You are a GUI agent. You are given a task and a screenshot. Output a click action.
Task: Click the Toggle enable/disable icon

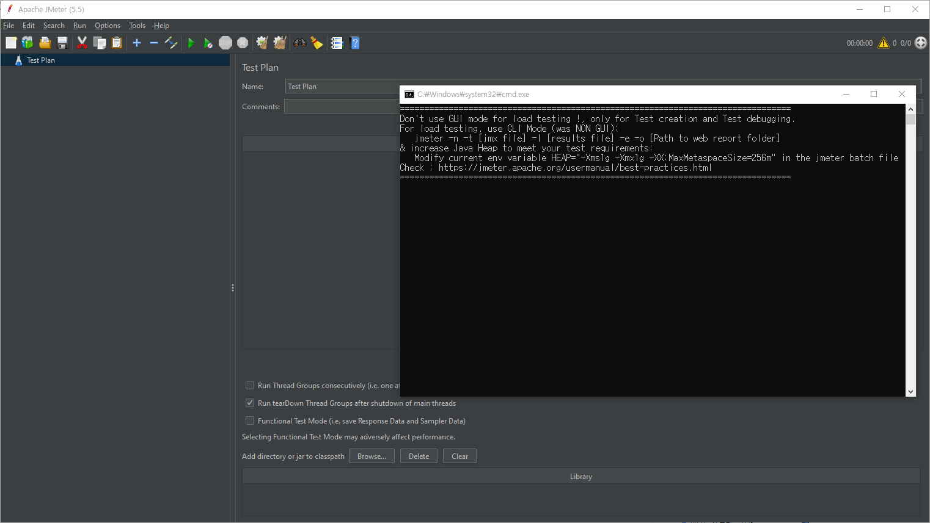171,43
